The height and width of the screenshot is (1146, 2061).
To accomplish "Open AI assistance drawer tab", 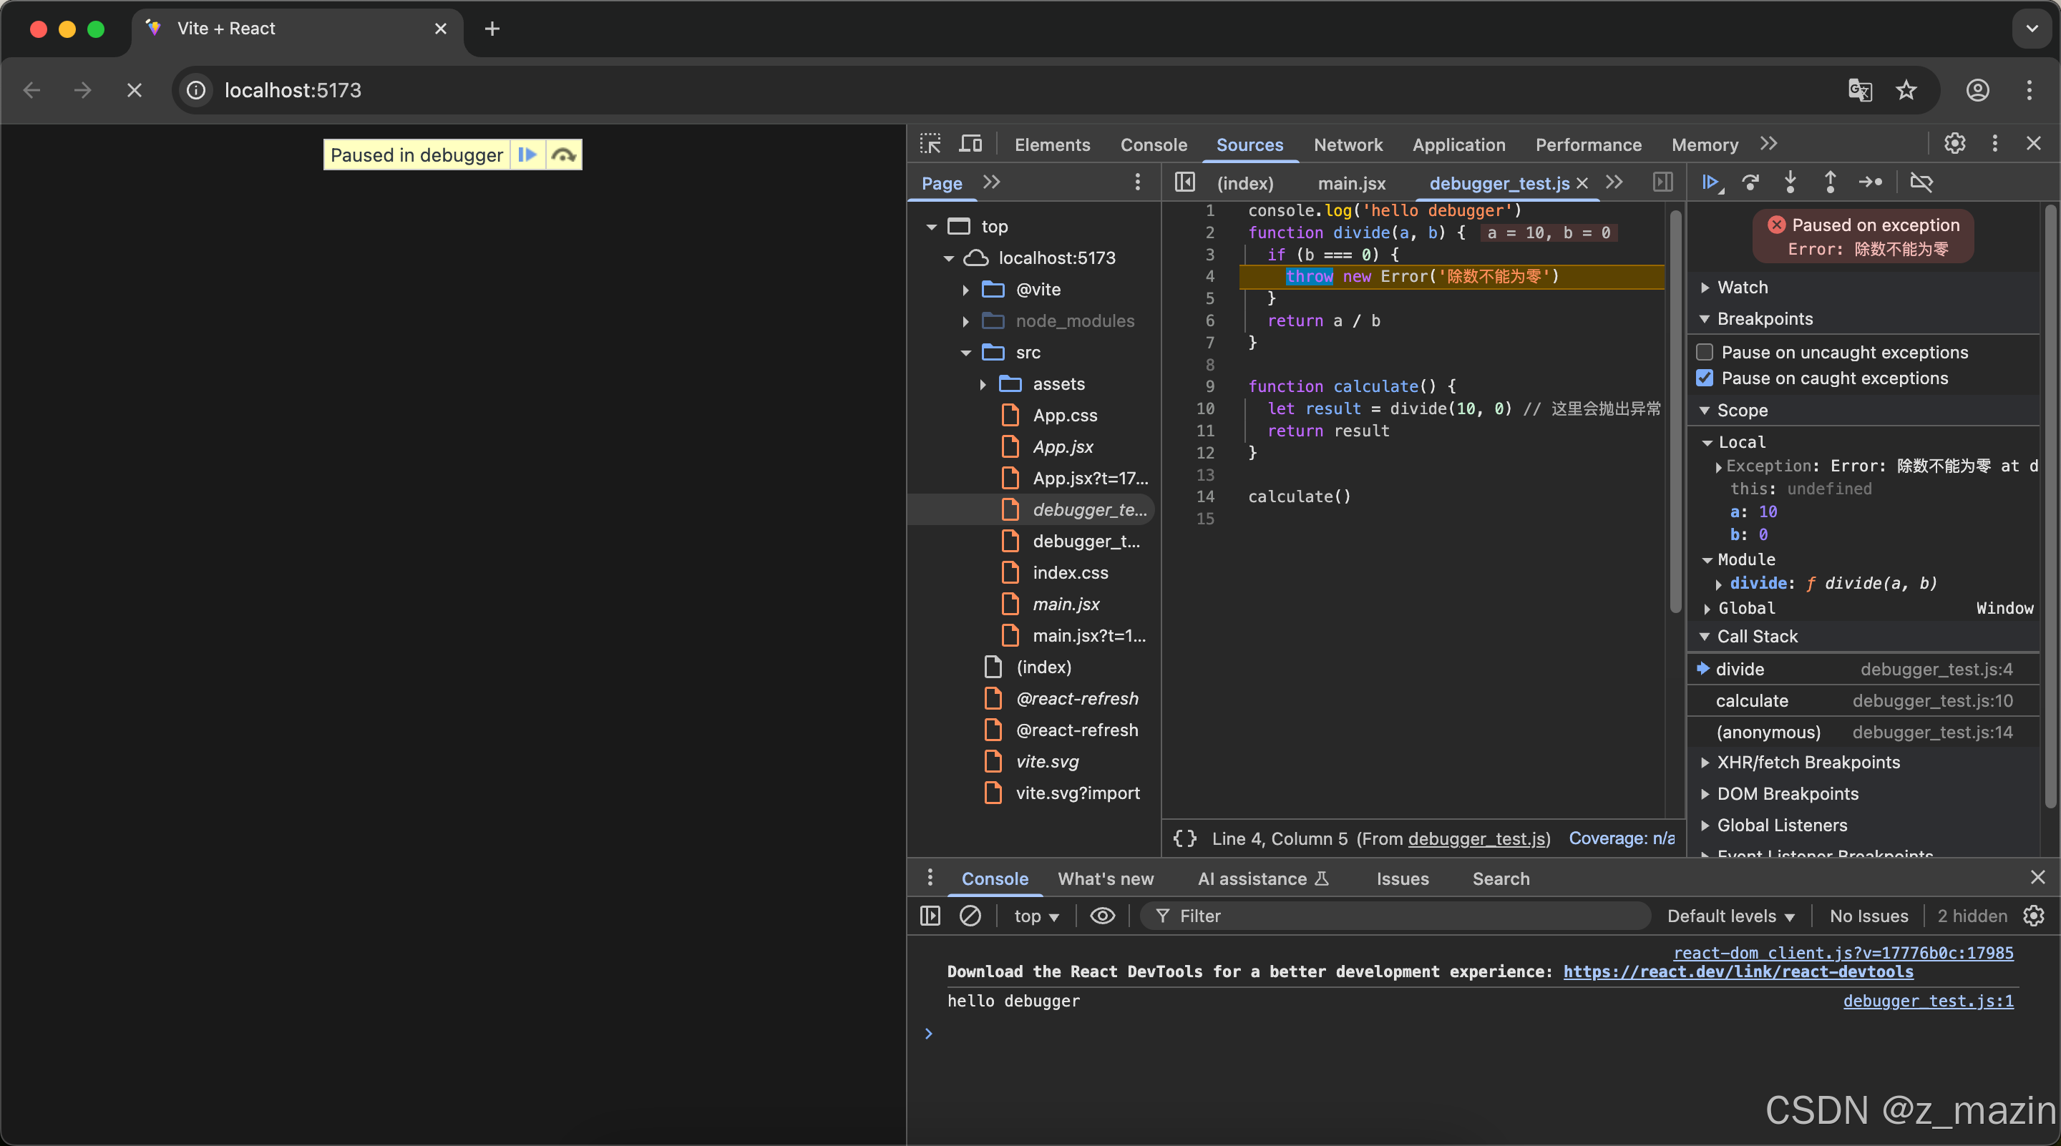I will (x=1263, y=878).
